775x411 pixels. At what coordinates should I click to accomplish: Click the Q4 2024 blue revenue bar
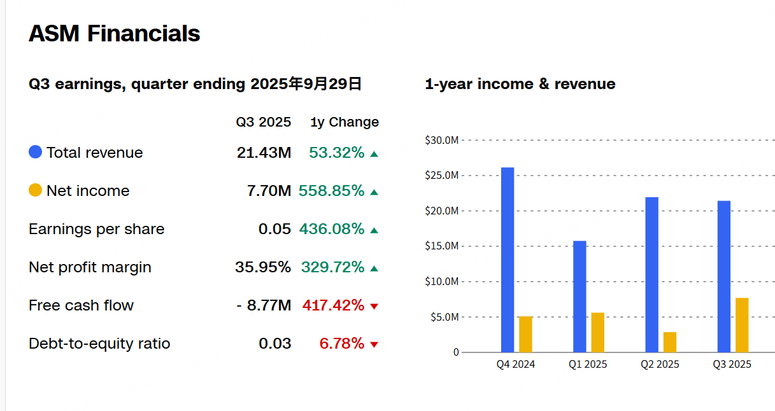click(508, 260)
